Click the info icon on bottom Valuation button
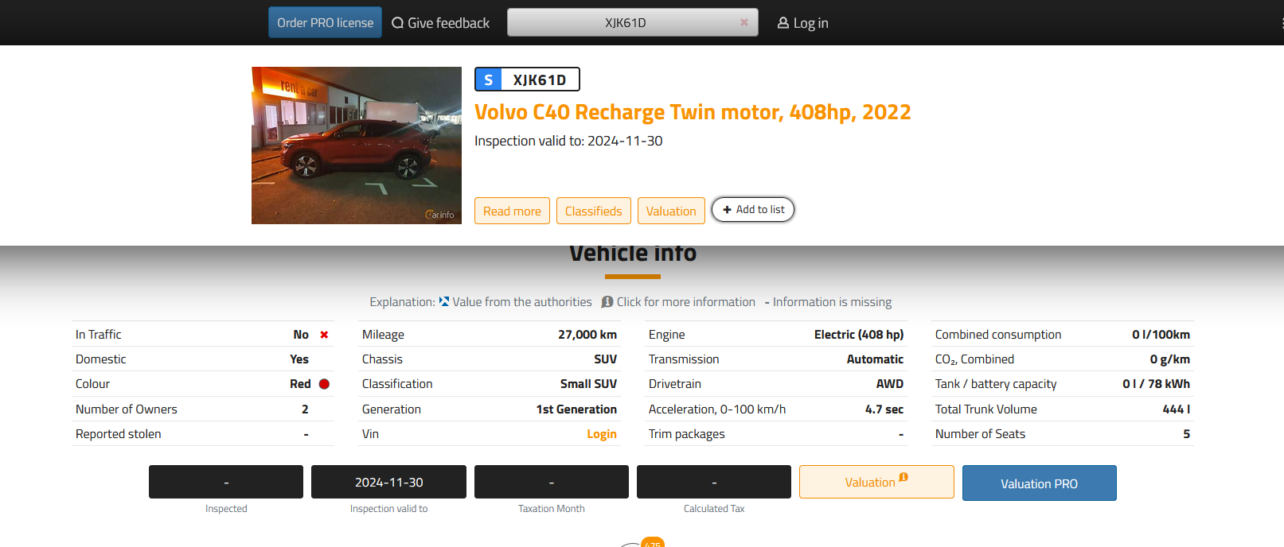 pyautogui.click(x=903, y=477)
